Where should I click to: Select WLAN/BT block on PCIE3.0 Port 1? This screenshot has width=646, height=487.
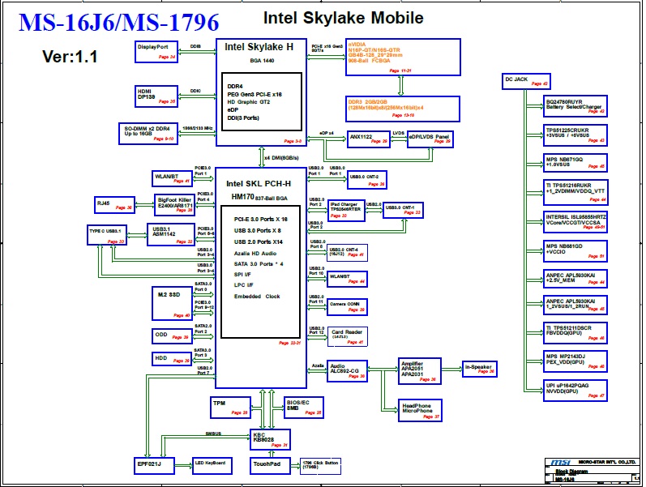click(172, 178)
